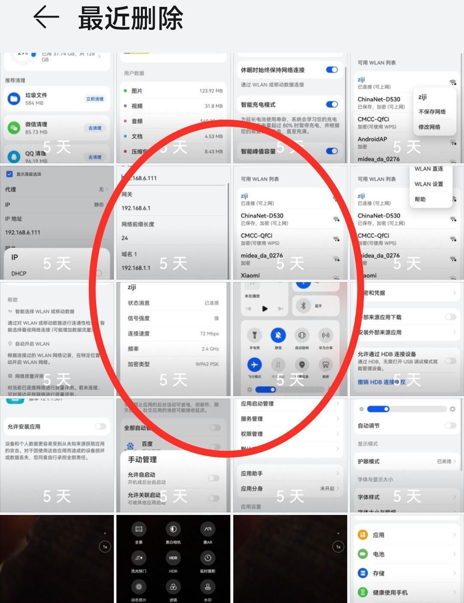Choose 修改网络 in ziji popup
The height and width of the screenshot is (603, 464).
tap(429, 127)
